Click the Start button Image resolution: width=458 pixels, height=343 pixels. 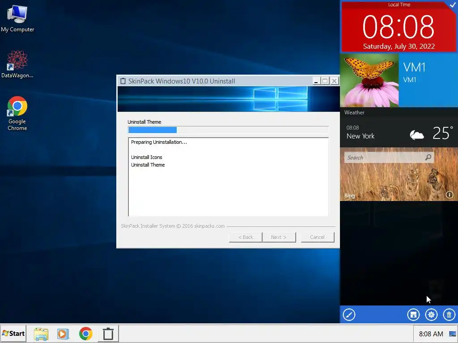[x=13, y=333]
